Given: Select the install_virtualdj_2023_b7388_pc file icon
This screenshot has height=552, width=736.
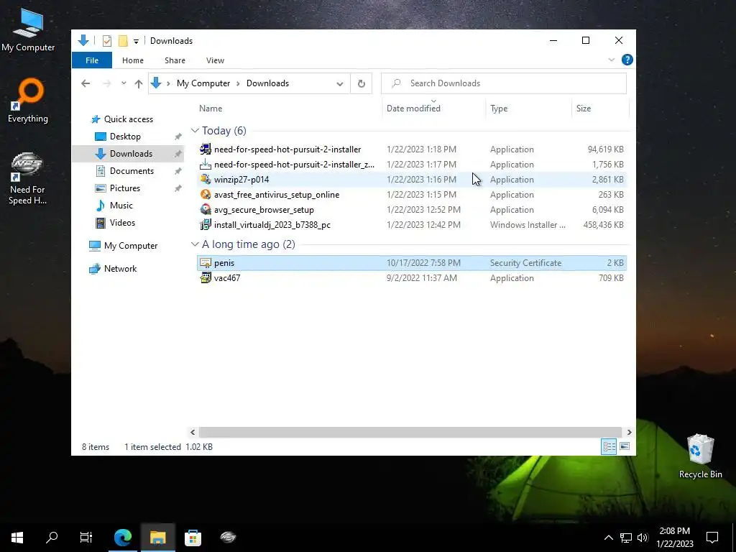Looking at the screenshot, I should (x=206, y=224).
